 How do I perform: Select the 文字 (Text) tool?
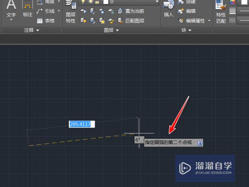11,9
